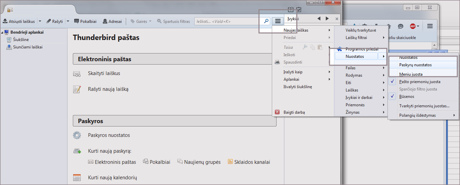Click the Thunderbird hamburger menu button
This screenshot has width=460, height=185.
point(278,21)
